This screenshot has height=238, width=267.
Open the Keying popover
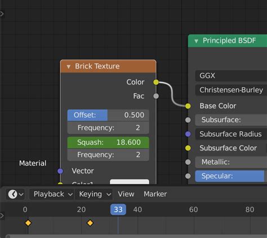click(x=94, y=194)
